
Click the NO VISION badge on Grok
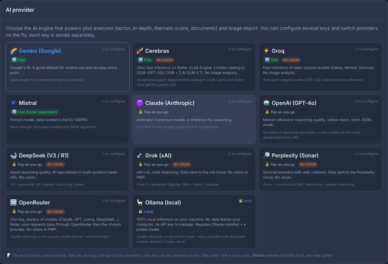coord(182,164)
